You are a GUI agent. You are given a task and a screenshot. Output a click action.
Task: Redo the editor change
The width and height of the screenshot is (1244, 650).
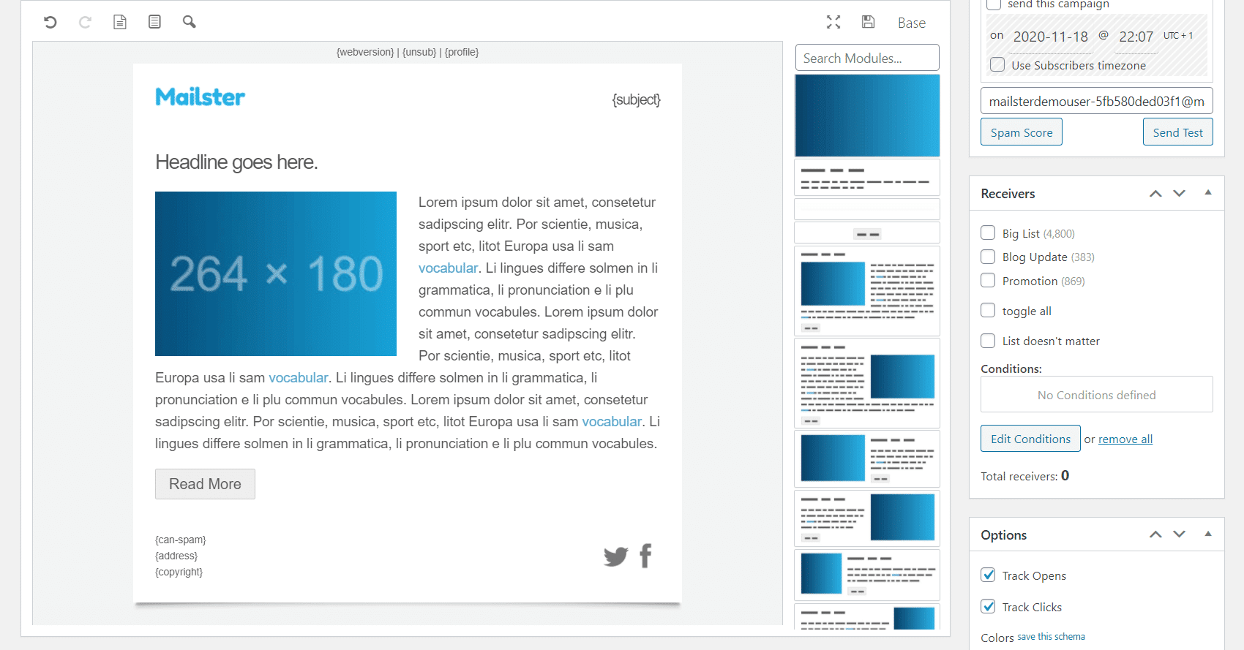coord(85,22)
